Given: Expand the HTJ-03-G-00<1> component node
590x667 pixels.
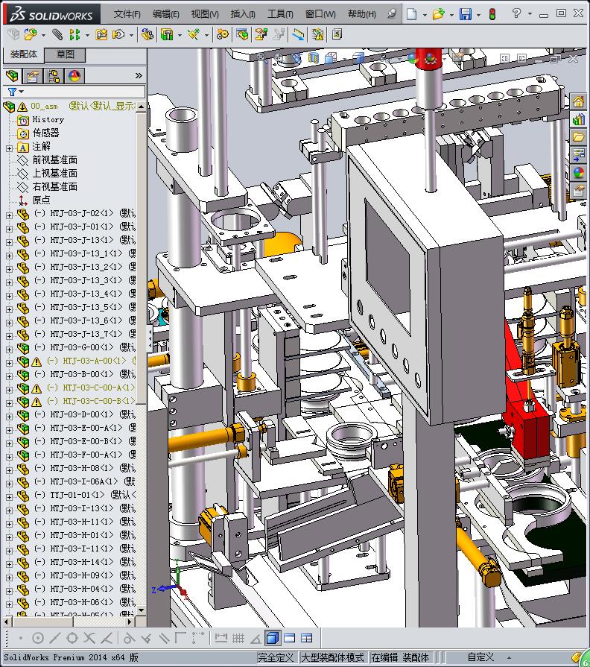Looking at the screenshot, I should [x=10, y=350].
